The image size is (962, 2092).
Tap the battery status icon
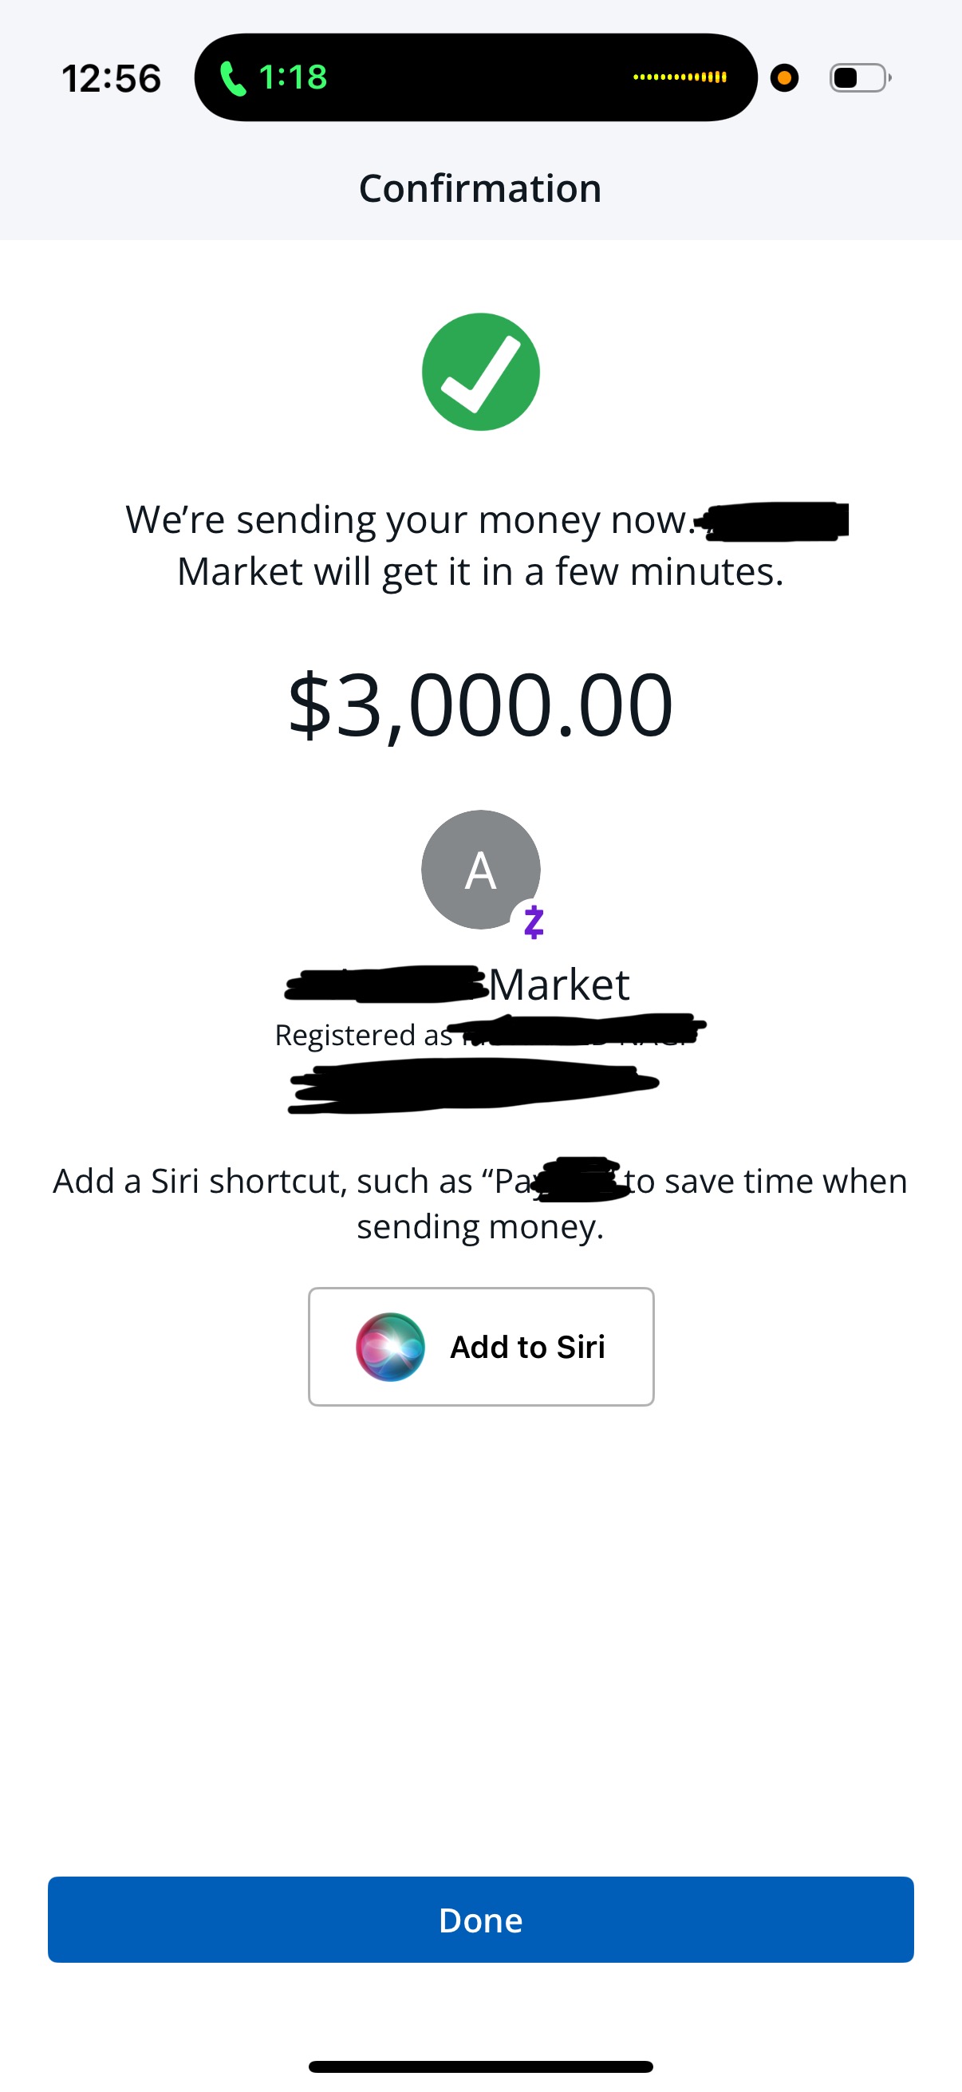860,78
